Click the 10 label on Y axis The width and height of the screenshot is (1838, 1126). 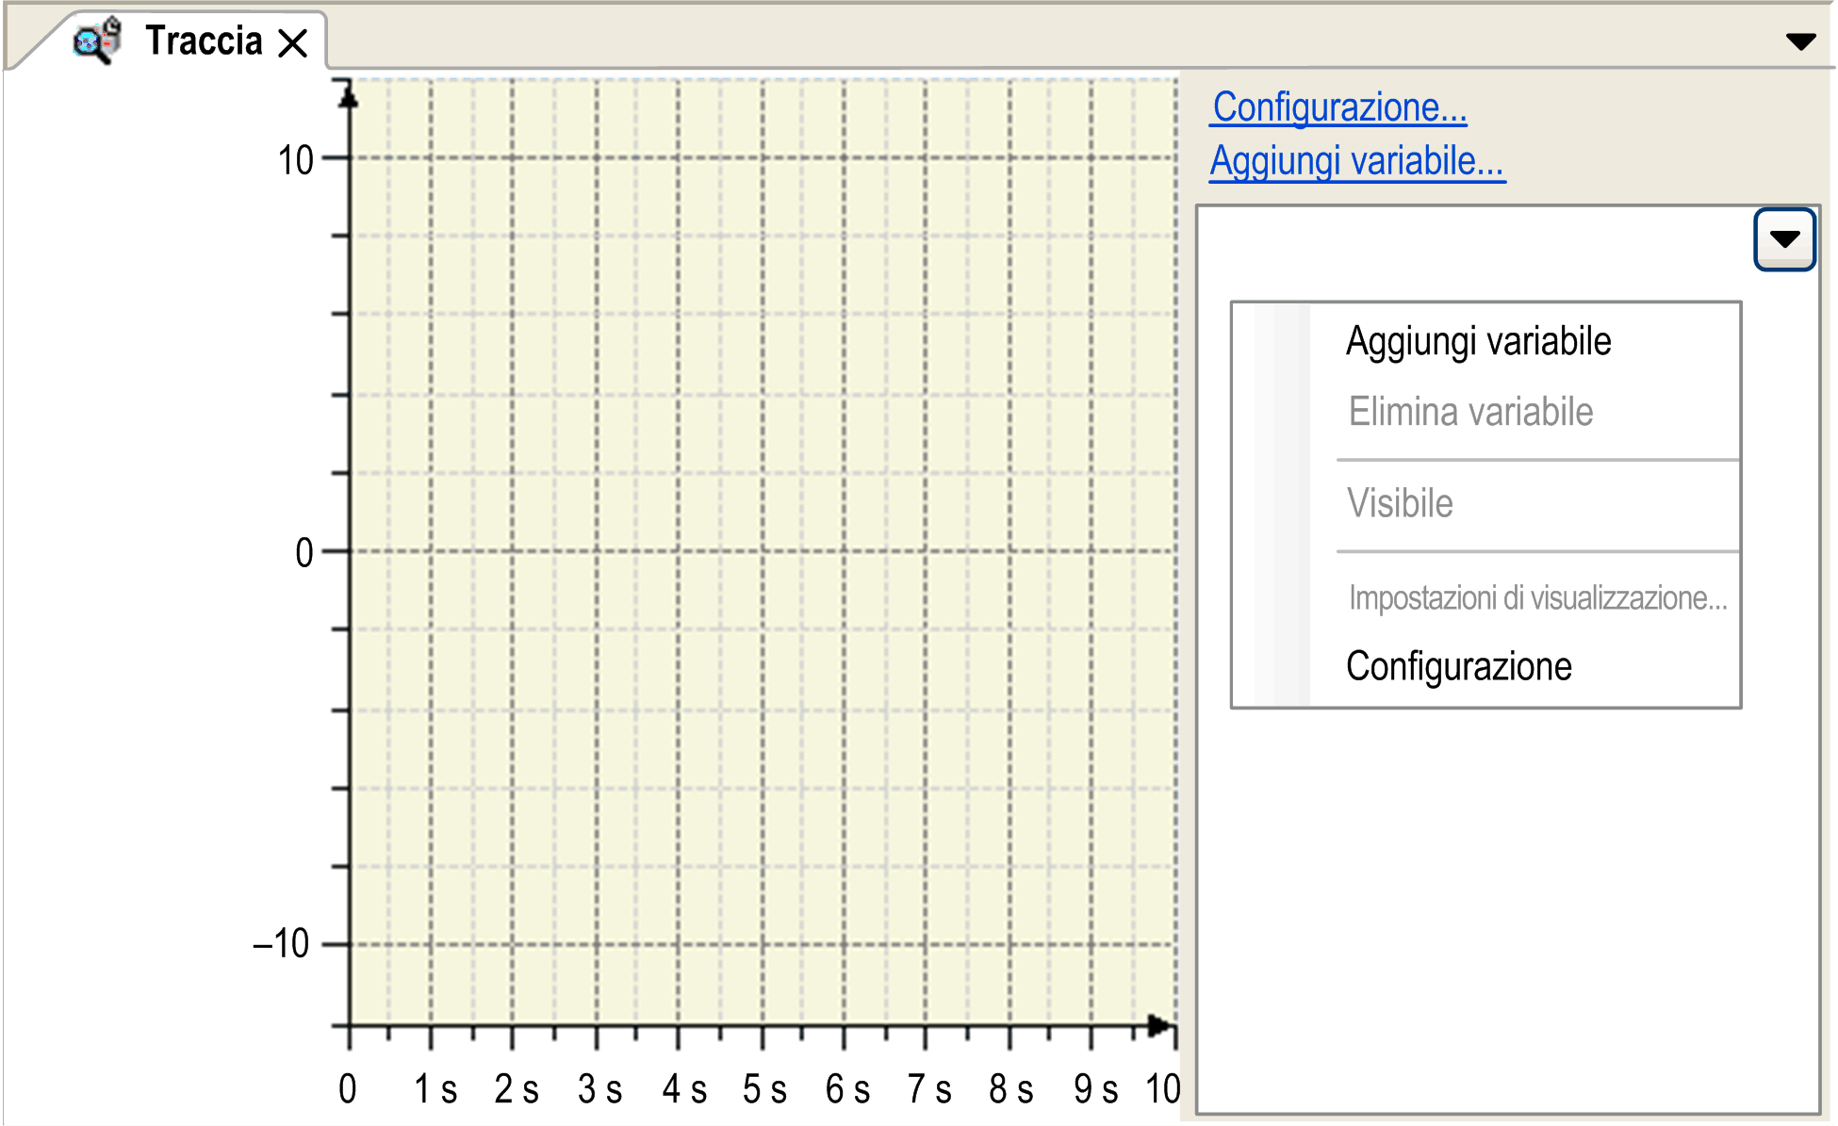click(295, 160)
